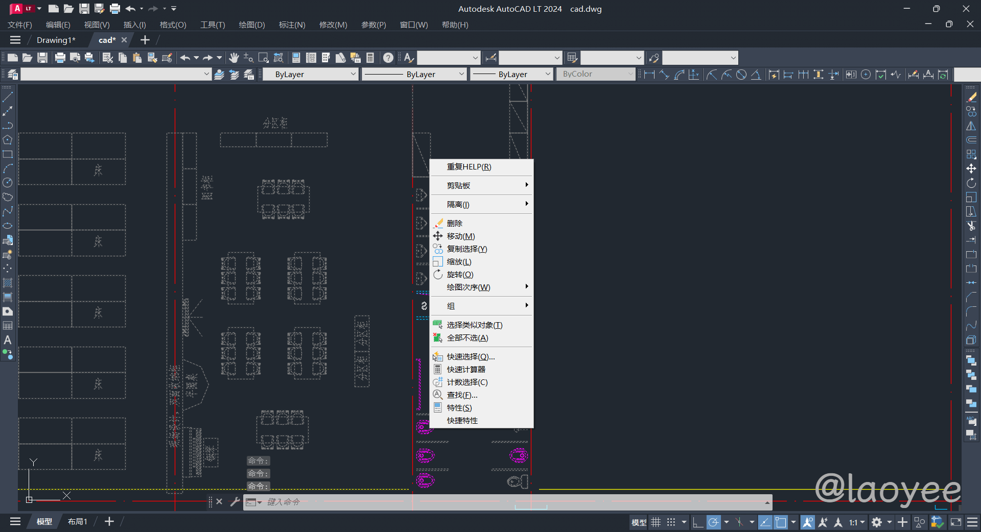Select the Rectangle draw tool
Image resolution: width=981 pixels, height=532 pixels.
[8, 154]
